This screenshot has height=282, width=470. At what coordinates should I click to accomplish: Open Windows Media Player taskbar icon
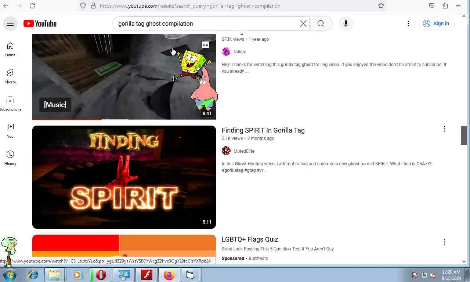point(77,275)
